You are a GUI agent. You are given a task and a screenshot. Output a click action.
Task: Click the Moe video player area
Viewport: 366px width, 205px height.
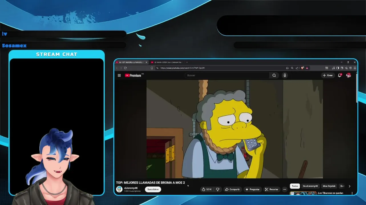pos(234,129)
